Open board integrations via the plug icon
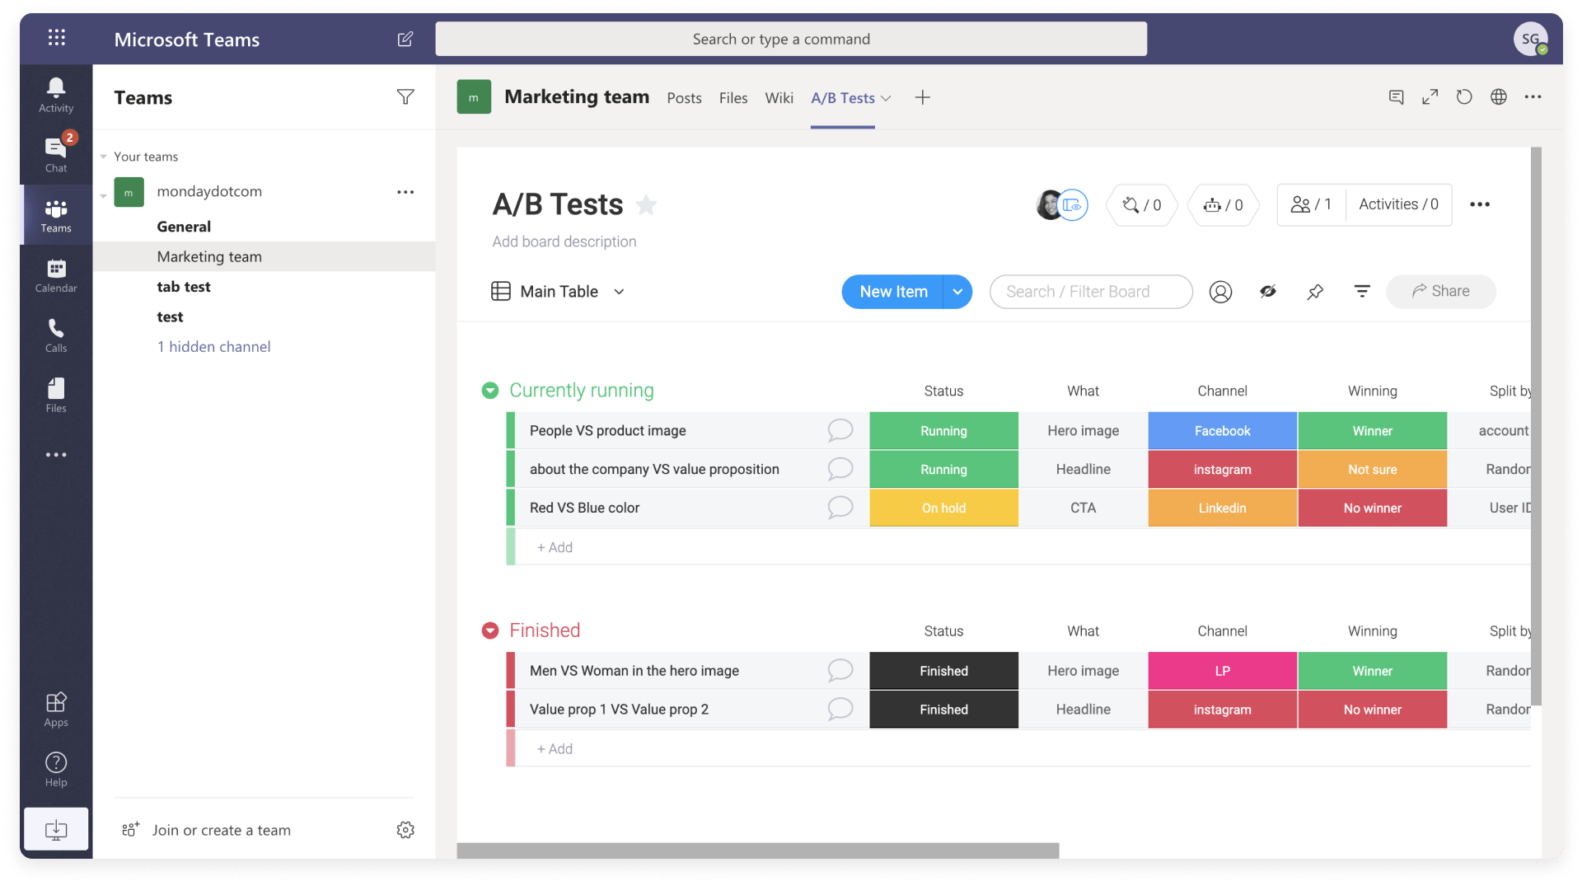 [1141, 205]
